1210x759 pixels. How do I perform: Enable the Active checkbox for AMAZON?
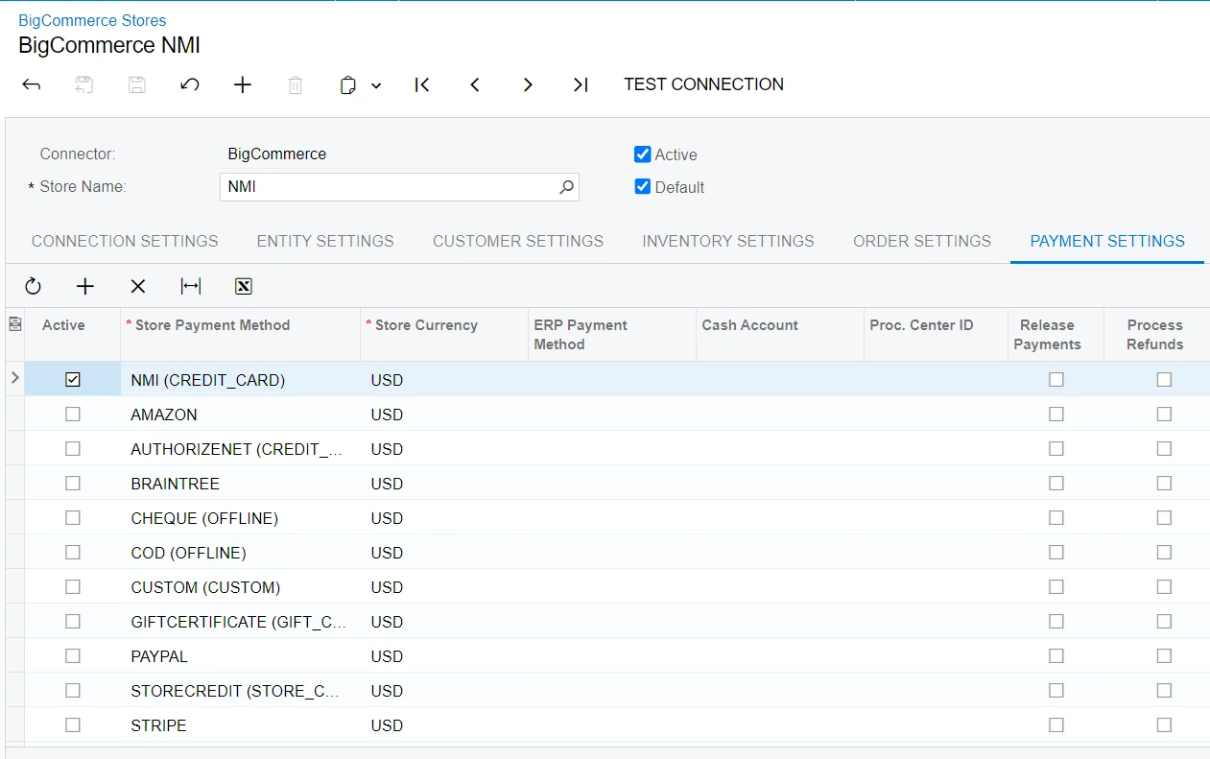click(73, 415)
